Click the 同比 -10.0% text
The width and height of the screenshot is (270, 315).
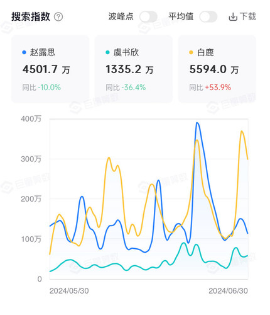pos(41,88)
